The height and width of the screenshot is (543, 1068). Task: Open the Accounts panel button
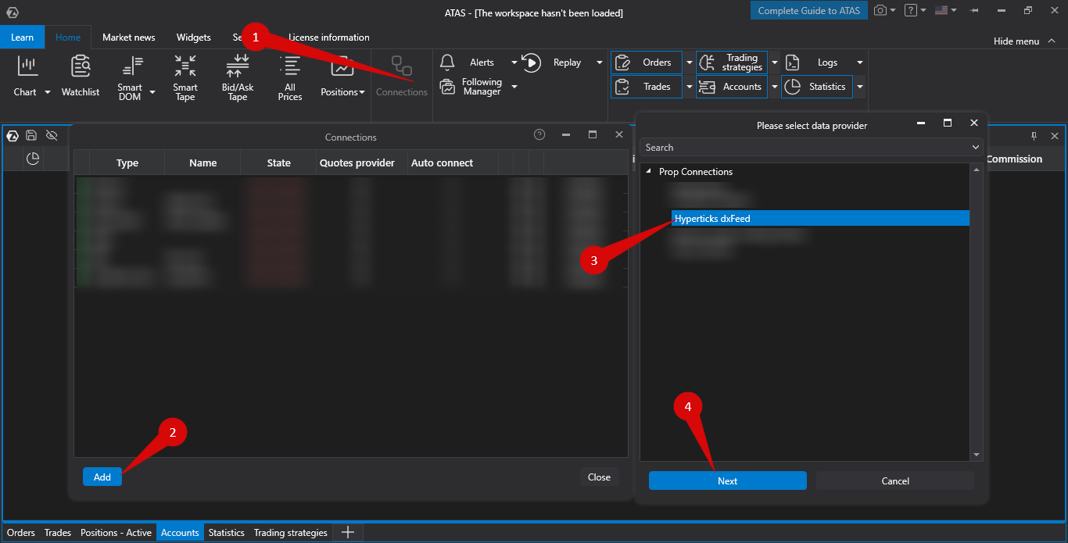coord(732,87)
